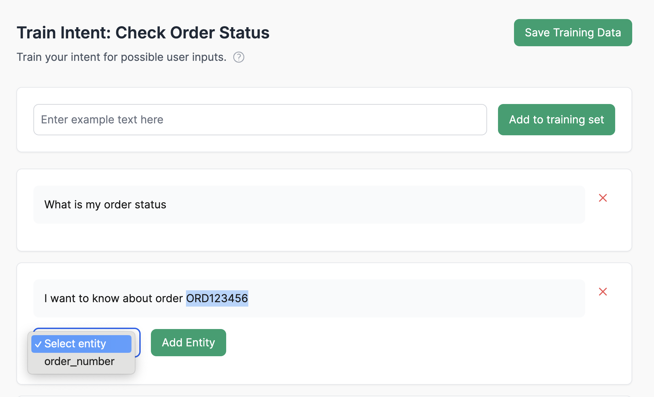Image resolution: width=654 pixels, height=397 pixels.
Task: Click "I want to know about order" text
Action: click(113, 298)
